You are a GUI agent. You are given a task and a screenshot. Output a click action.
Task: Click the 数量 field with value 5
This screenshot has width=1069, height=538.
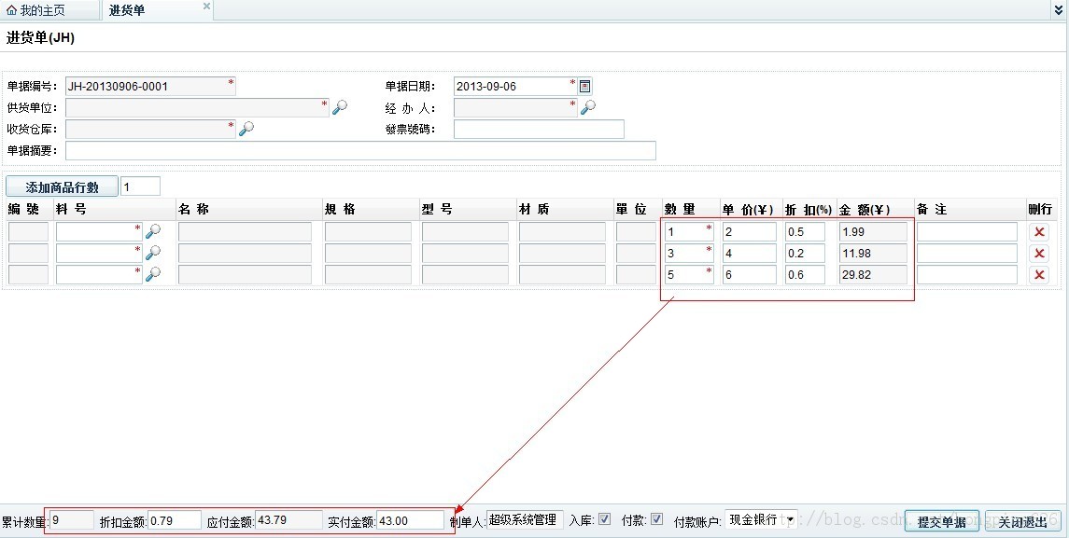[x=689, y=274]
